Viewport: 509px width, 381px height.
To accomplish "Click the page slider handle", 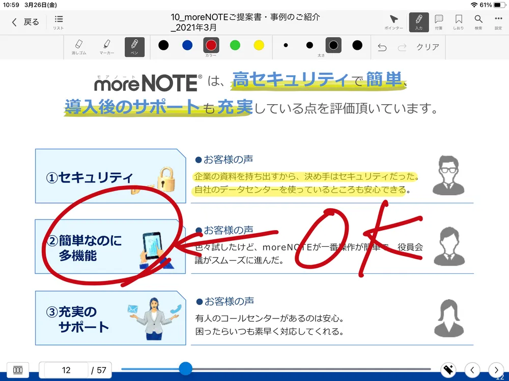I will (186, 368).
